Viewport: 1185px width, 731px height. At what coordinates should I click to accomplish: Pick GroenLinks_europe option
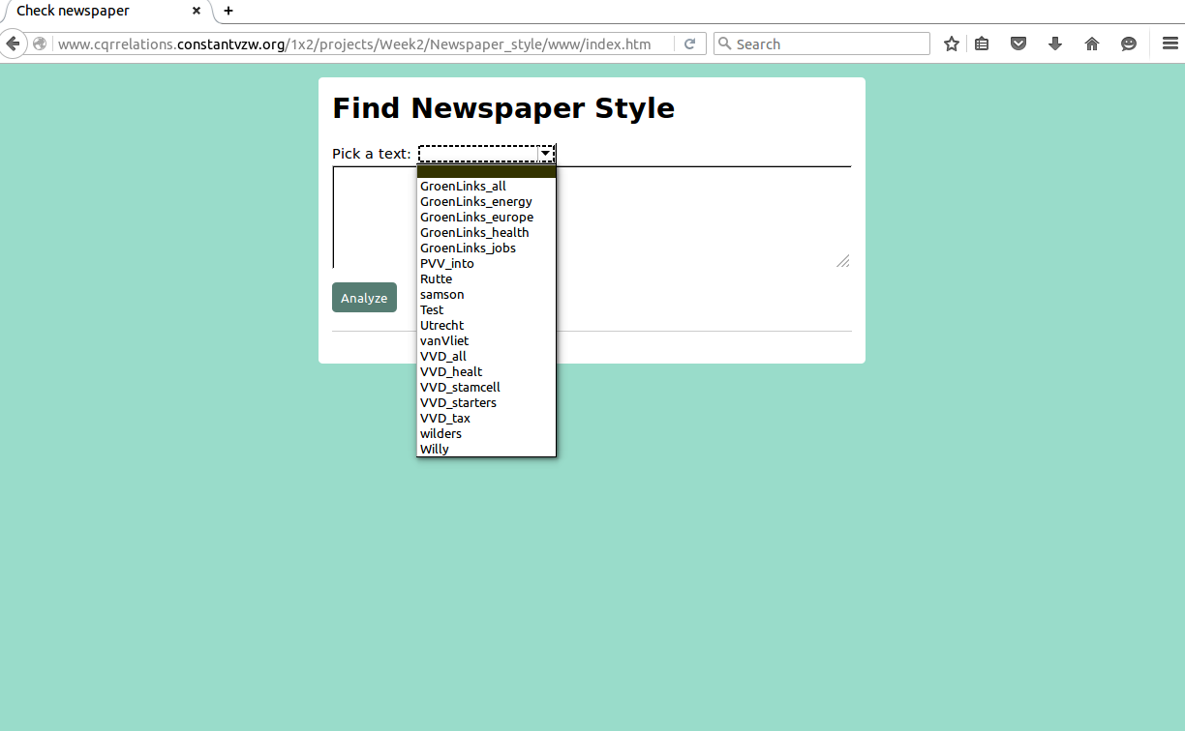coord(486,218)
